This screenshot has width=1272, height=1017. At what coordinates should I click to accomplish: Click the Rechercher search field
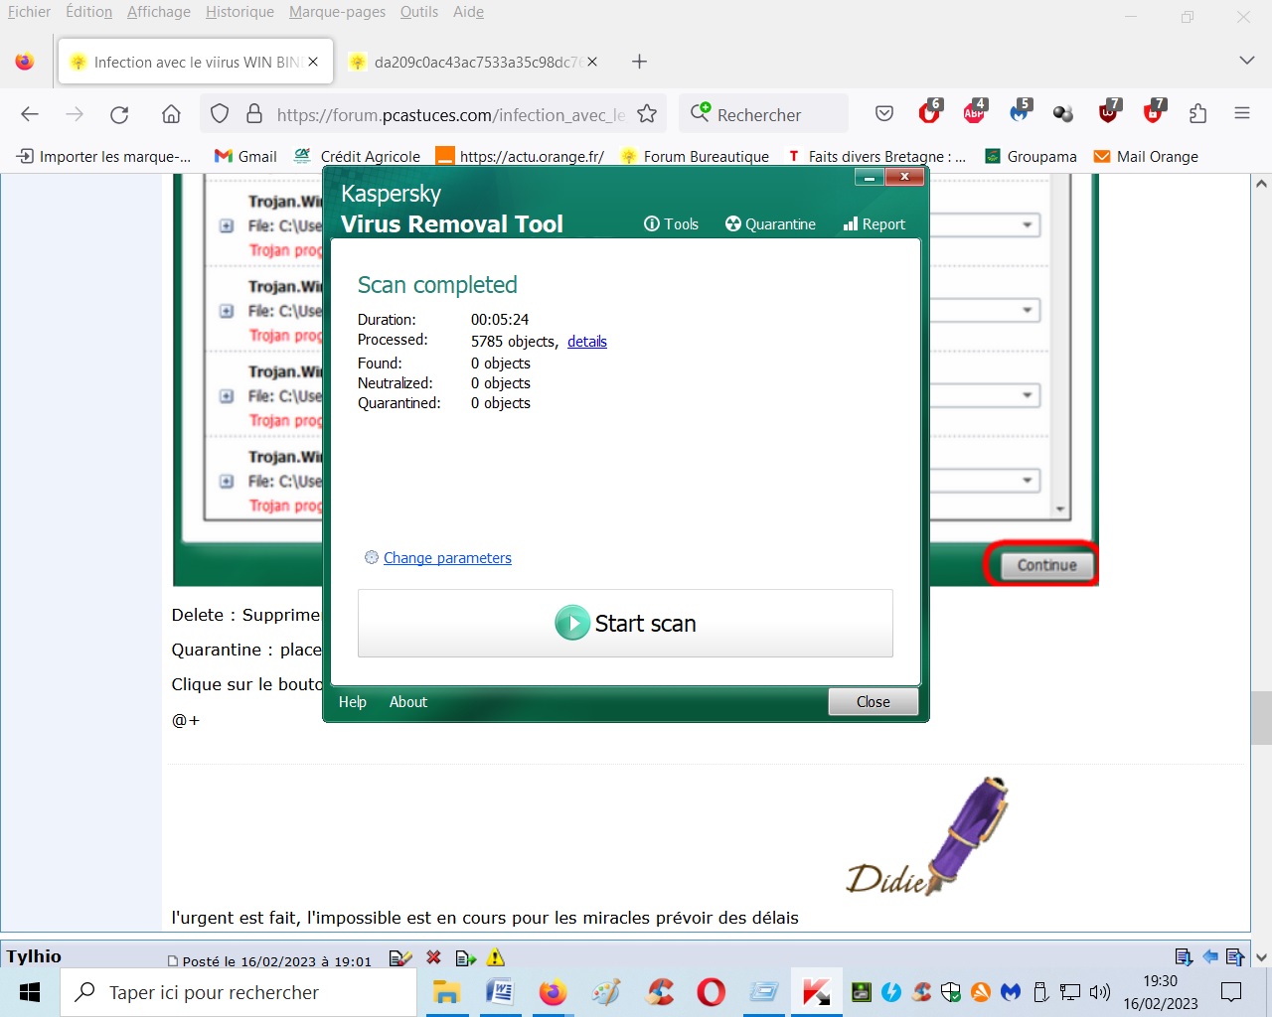763,114
